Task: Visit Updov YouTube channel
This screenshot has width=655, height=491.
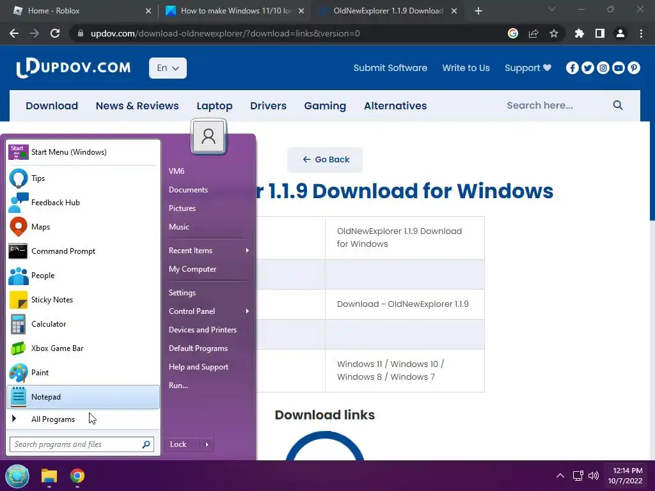Action: click(x=619, y=68)
